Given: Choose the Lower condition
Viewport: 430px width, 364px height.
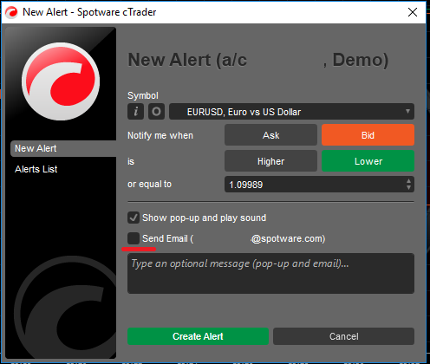Looking at the screenshot, I should 368,161.
